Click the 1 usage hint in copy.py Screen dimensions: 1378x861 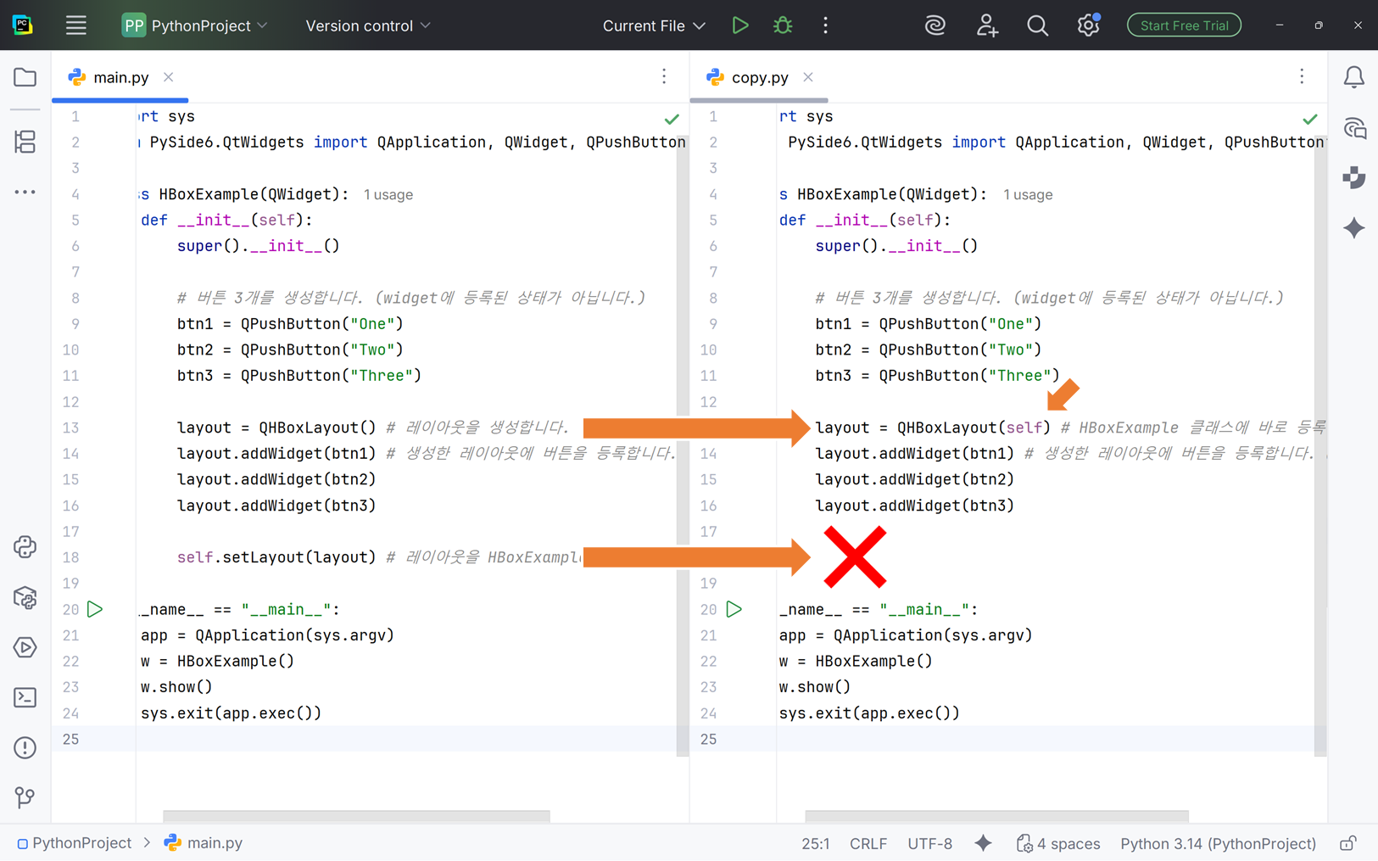point(1028,194)
